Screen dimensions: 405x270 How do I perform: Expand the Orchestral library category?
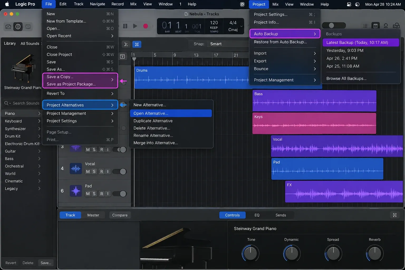(x=22, y=166)
